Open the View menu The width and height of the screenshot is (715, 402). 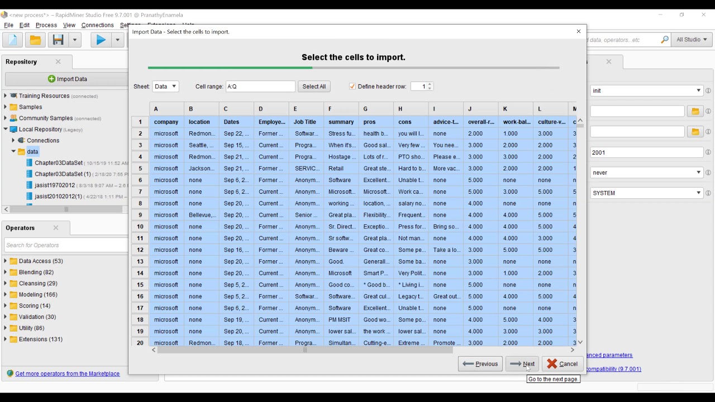69,25
